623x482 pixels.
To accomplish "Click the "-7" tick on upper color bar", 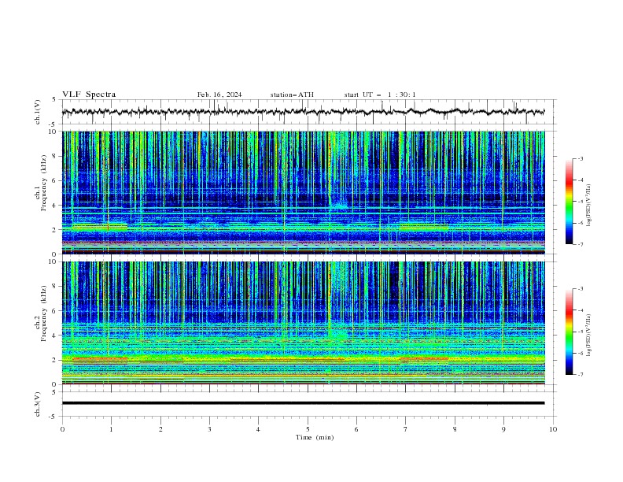I will tap(581, 244).
